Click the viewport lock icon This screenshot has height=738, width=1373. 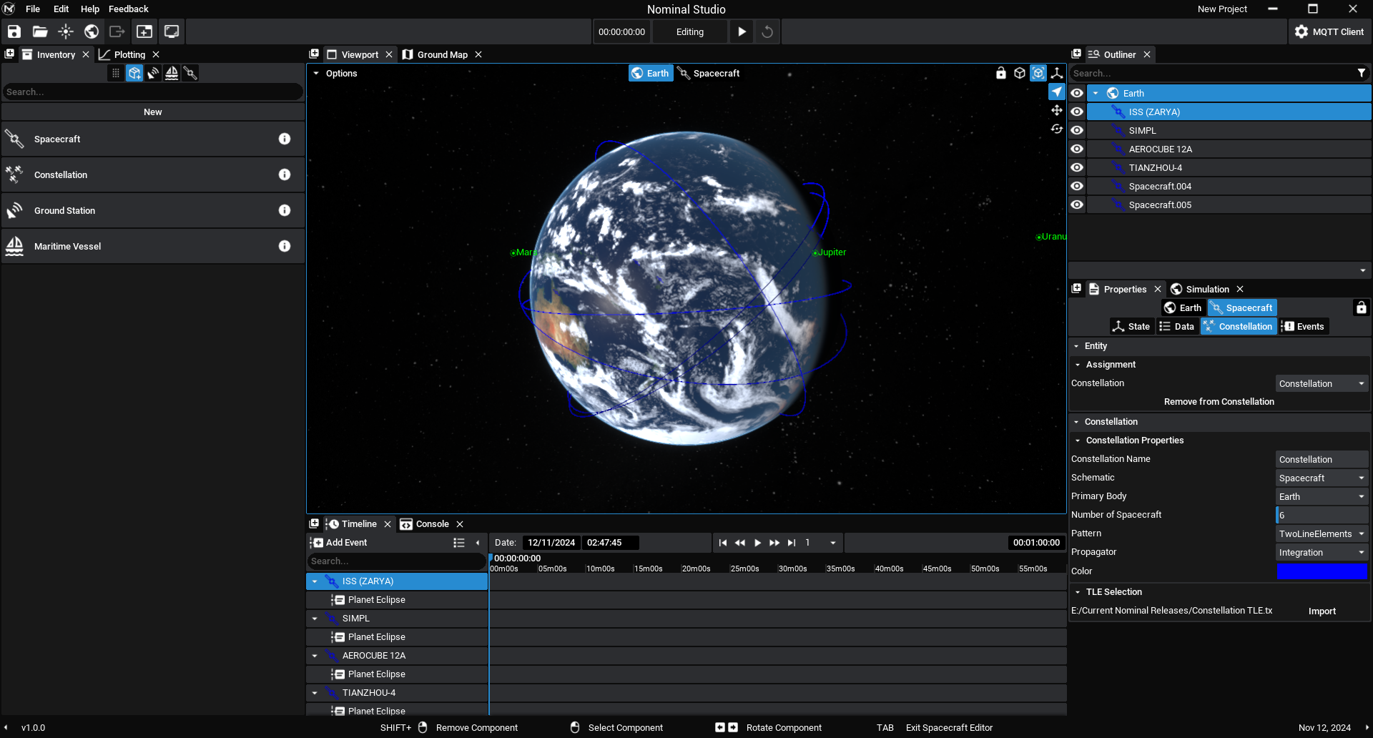[x=1001, y=73]
